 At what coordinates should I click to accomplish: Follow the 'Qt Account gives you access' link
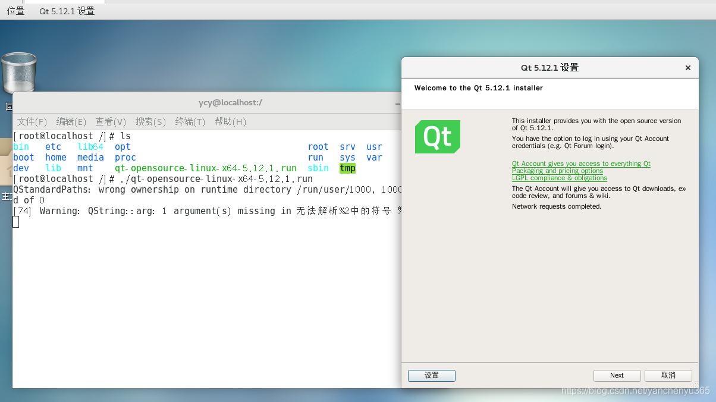click(x=581, y=164)
